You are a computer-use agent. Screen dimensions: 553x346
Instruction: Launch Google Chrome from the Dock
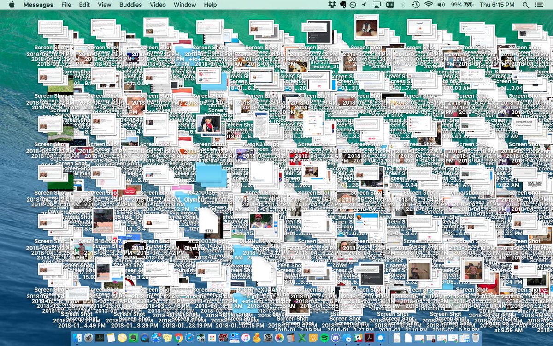pos(179,338)
